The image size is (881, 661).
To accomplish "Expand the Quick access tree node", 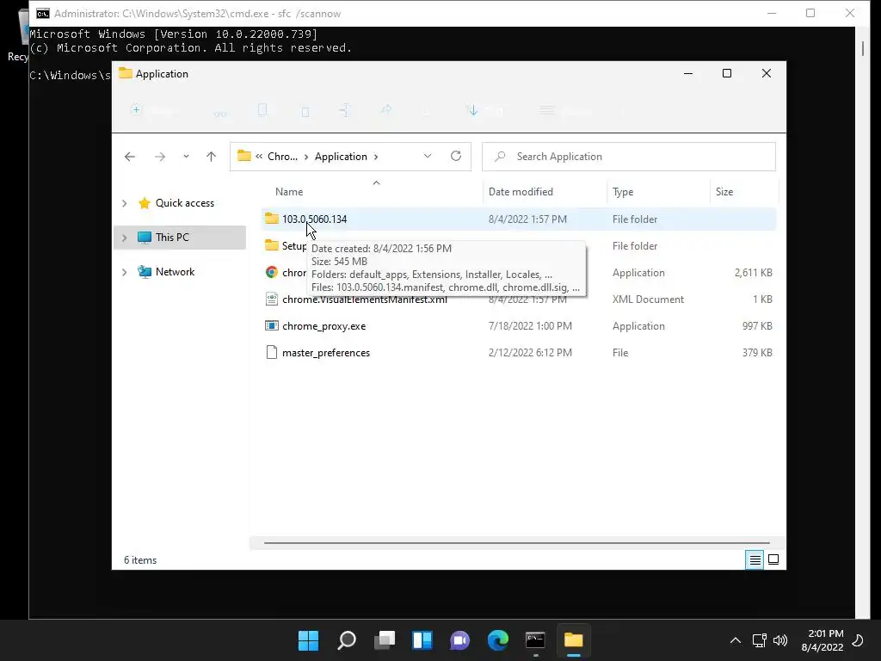I will point(125,203).
